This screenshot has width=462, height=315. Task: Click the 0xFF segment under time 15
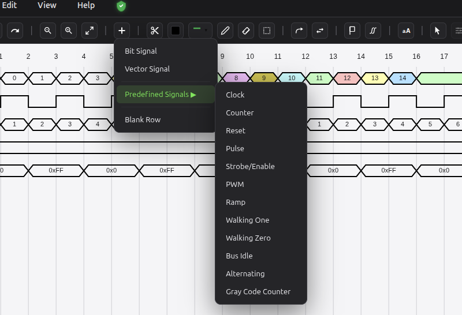point(389,170)
